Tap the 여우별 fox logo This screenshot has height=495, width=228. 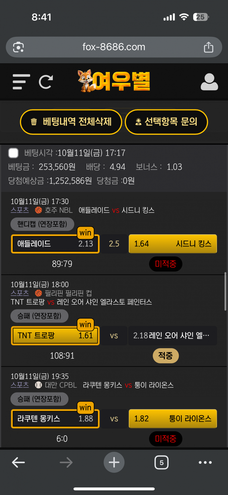tap(114, 81)
